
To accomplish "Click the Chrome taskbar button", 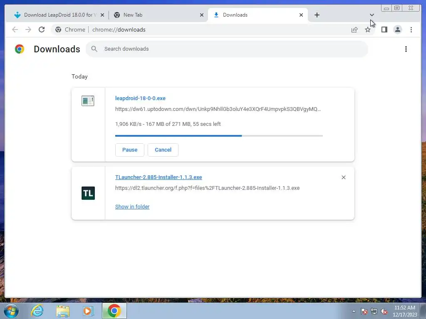I will point(114,311).
